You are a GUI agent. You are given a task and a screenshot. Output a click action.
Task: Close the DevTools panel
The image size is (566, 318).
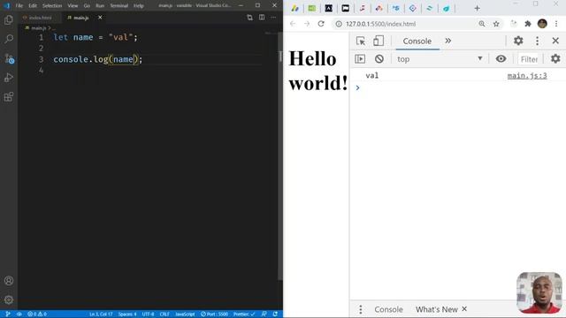(555, 41)
